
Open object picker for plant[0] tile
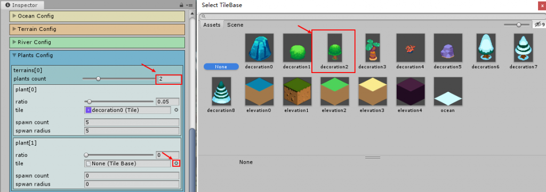[x=176, y=110]
